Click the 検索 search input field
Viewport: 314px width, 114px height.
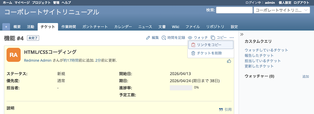[x=234, y=10]
